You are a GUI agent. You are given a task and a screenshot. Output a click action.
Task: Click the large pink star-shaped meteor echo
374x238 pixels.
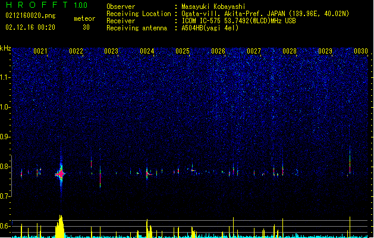pyautogui.click(x=61, y=174)
